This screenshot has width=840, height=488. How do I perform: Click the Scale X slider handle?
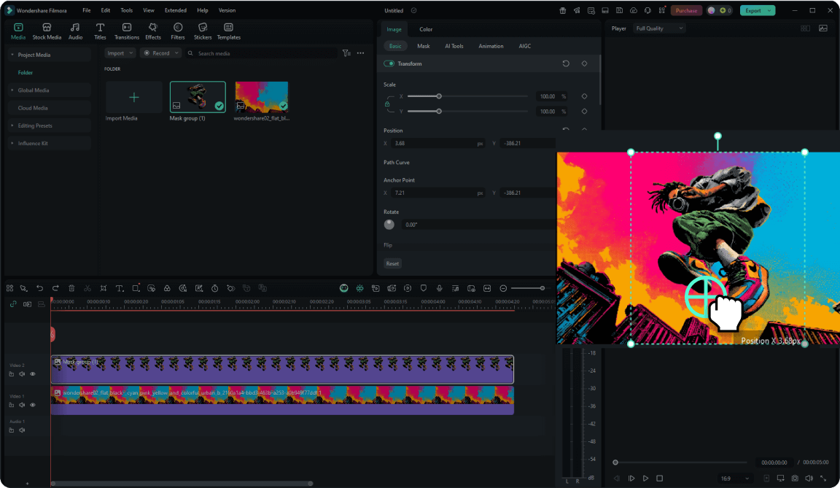439,96
